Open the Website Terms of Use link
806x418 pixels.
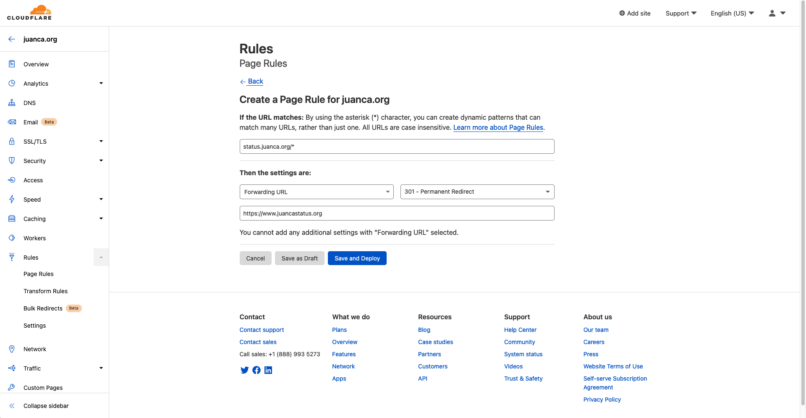click(x=613, y=366)
